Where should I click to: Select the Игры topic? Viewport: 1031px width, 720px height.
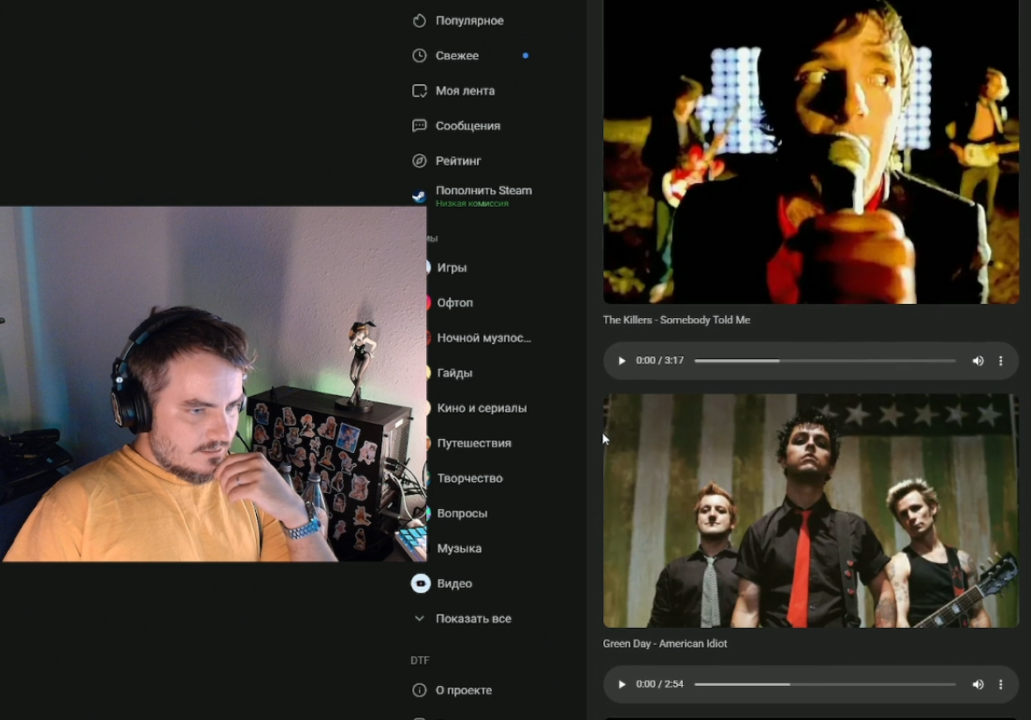452,267
